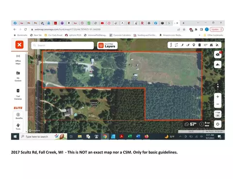
Task: Reload the page with the refresh button
Action: tap(25, 30)
